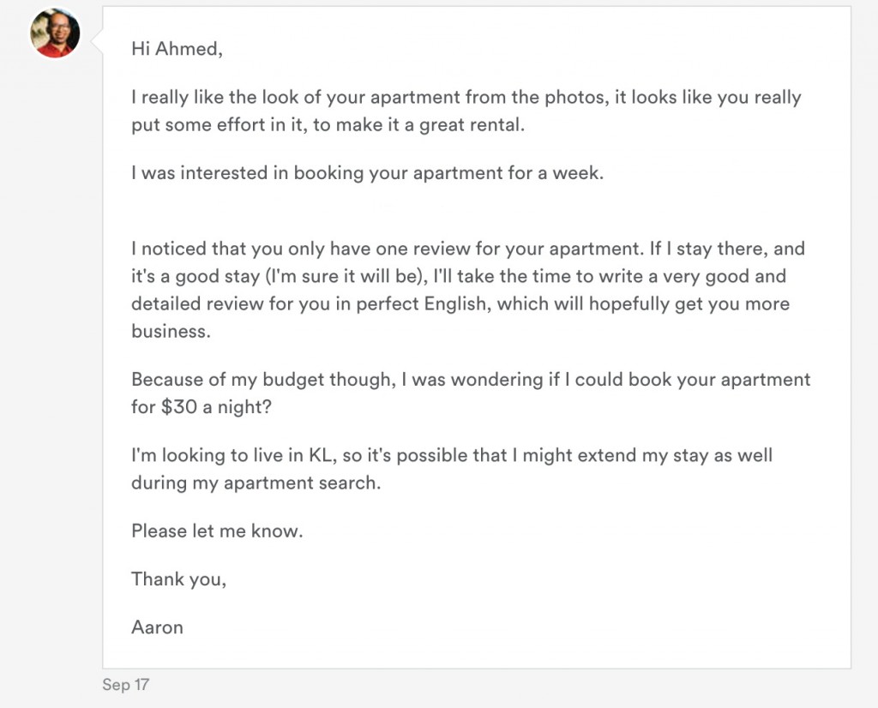
Task: Click the word "business." ending the paragraph
Action: [x=171, y=332]
